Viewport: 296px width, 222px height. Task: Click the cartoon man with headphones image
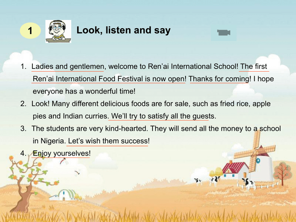(x=58, y=31)
